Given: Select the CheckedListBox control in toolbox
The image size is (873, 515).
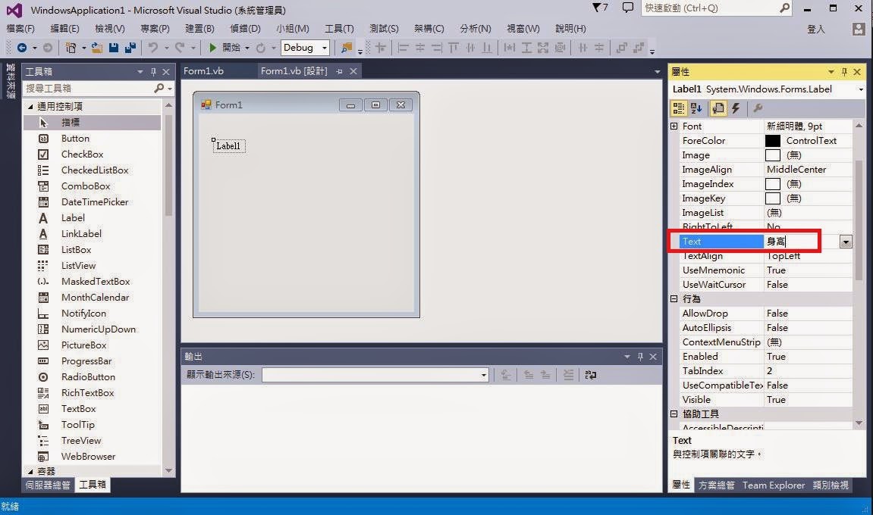Looking at the screenshot, I should pyautogui.click(x=95, y=170).
